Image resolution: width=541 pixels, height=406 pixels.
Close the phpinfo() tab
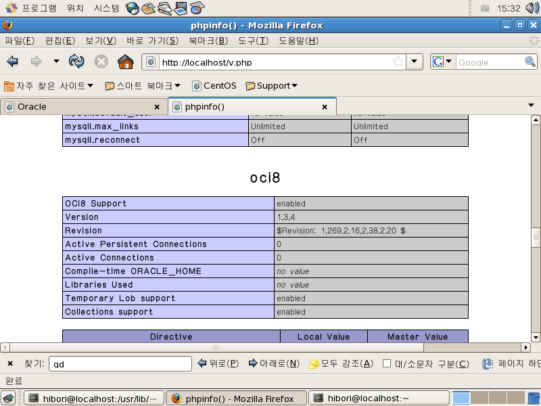point(325,107)
